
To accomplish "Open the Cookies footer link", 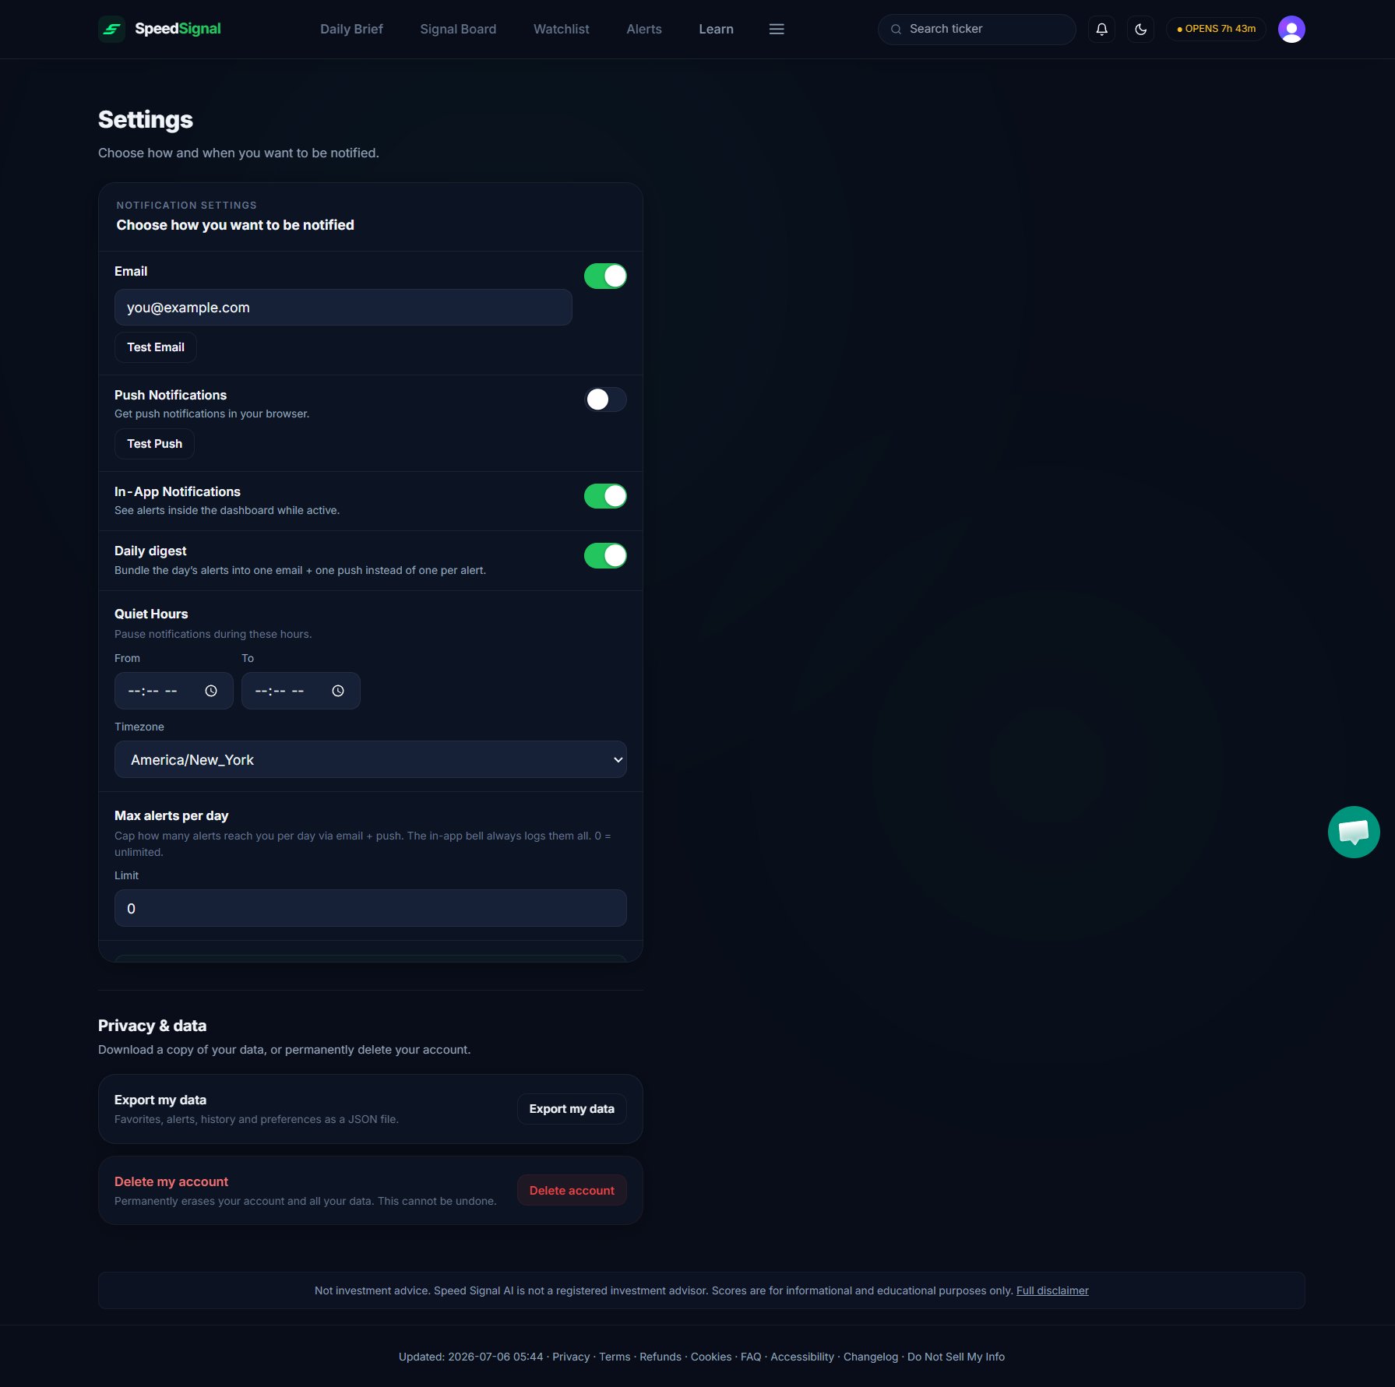I will (711, 1357).
